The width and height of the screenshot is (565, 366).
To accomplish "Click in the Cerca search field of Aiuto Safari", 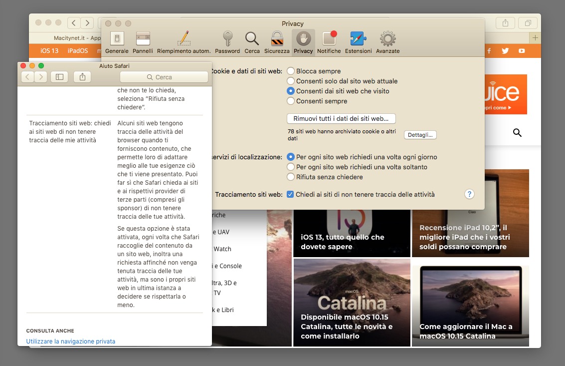I will click(x=164, y=77).
